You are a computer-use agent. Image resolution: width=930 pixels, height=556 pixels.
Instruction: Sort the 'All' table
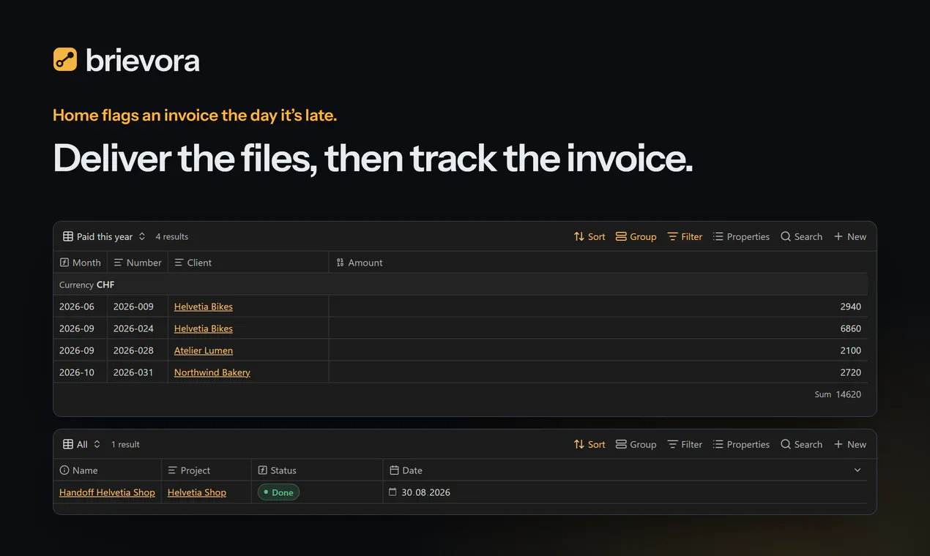pos(589,445)
